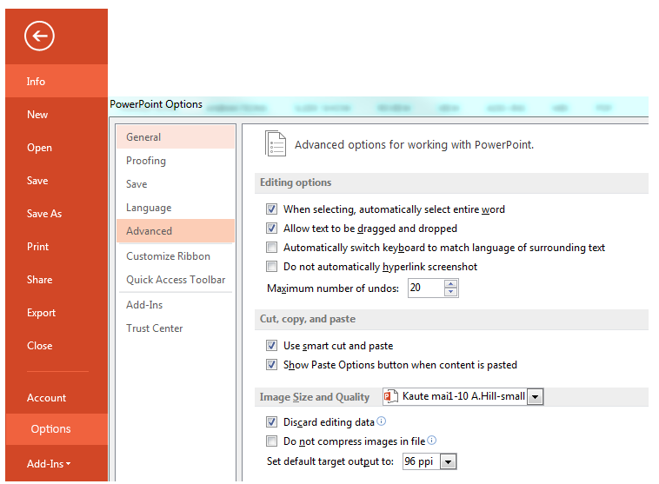
Task: Increase maximum number of undos spinner
Action: pos(450,284)
